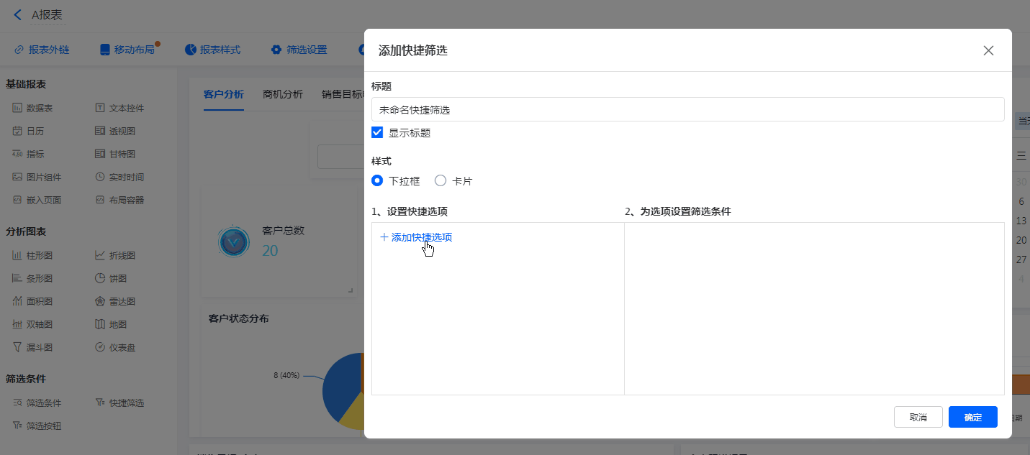Choose the 柱形图 chart icon

click(17, 255)
